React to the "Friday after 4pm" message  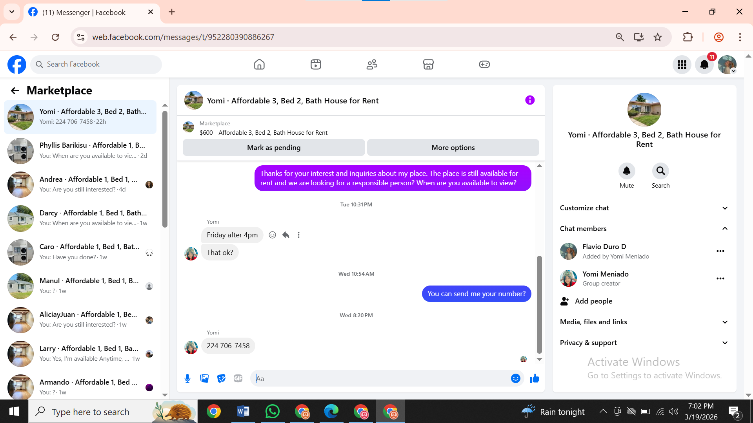272,235
